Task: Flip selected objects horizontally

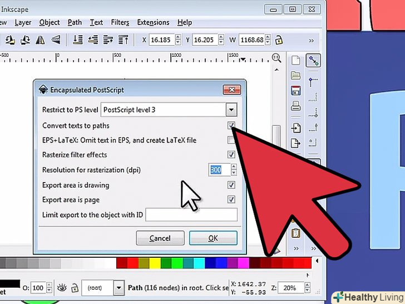Action: click(40, 40)
